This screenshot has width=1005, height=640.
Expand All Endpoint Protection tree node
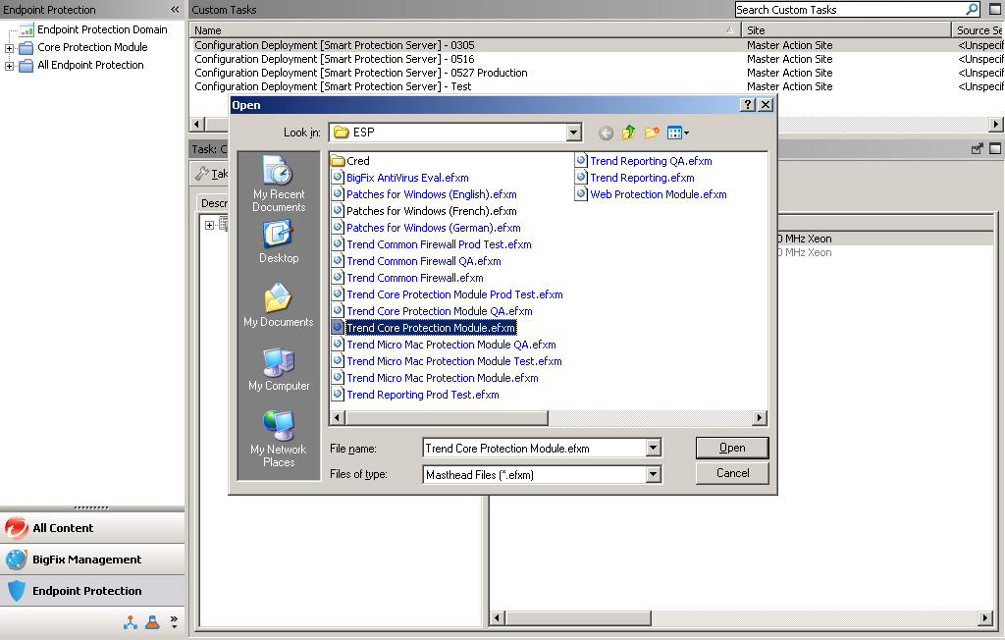coord(9,66)
